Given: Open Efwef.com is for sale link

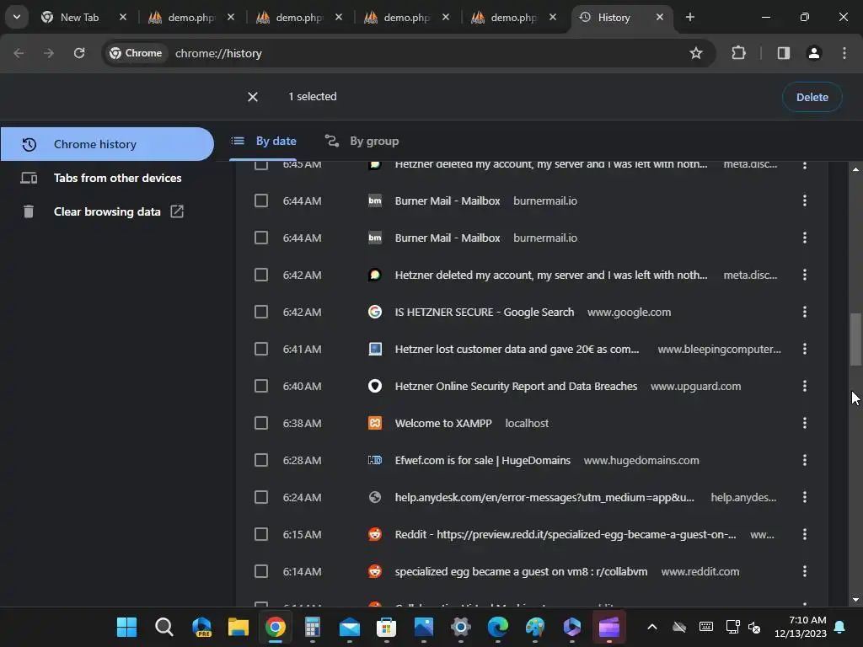Looking at the screenshot, I should click(x=483, y=460).
